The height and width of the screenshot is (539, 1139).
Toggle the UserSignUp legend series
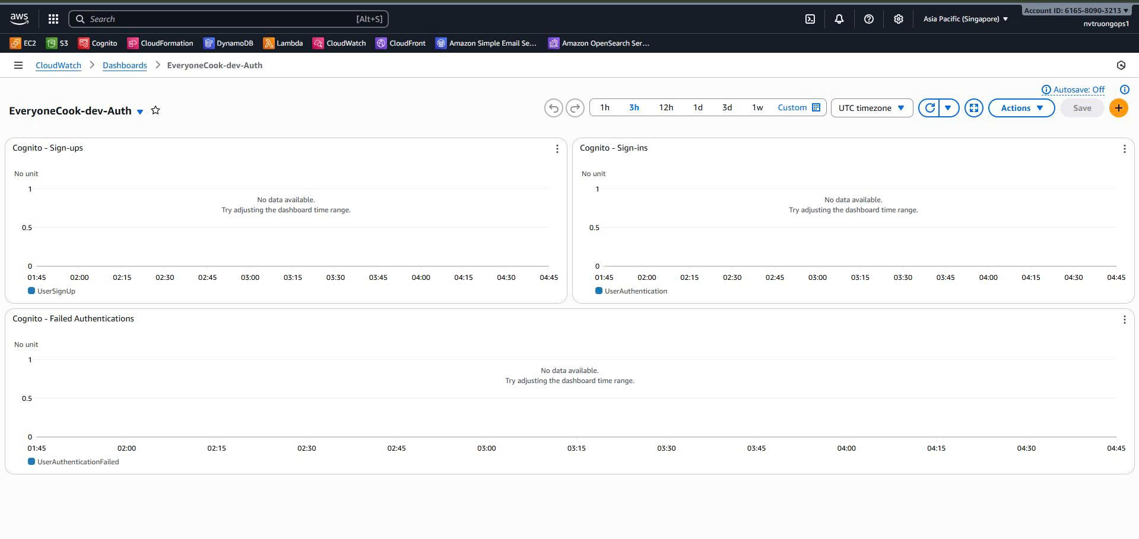[x=52, y=291]
